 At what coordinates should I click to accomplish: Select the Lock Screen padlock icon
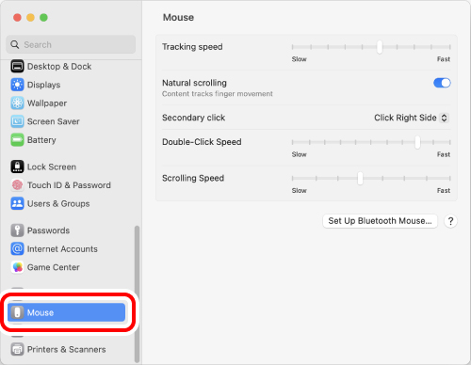click(x=17, y=167)
